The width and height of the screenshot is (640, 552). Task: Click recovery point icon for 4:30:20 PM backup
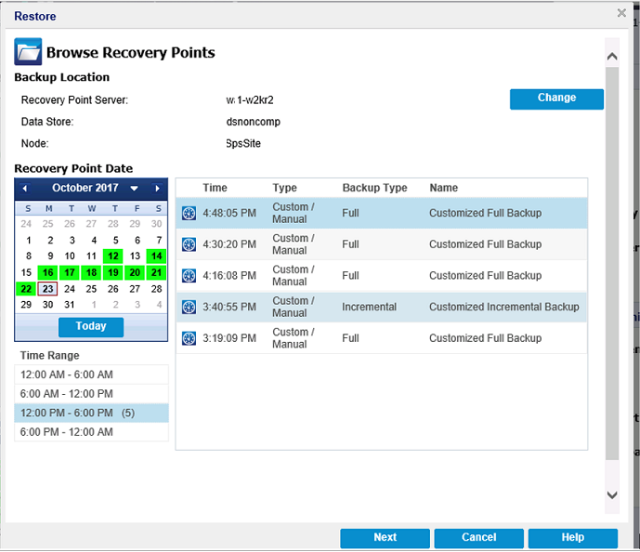click(x=189, y=244)
